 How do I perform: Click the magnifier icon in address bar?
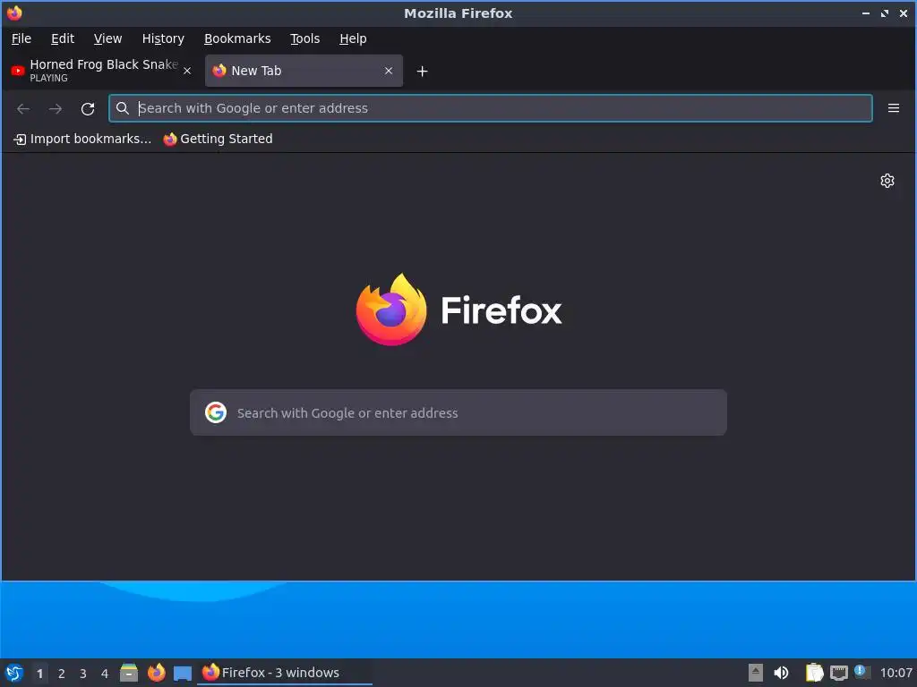[x=122, y=108]
